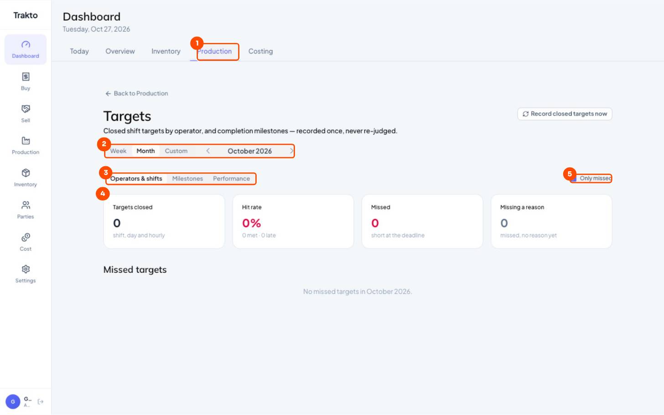The width and height of the screenshot is (664, 415).
Task: Open Settings in the sidebar
Action: coord(26,274)
